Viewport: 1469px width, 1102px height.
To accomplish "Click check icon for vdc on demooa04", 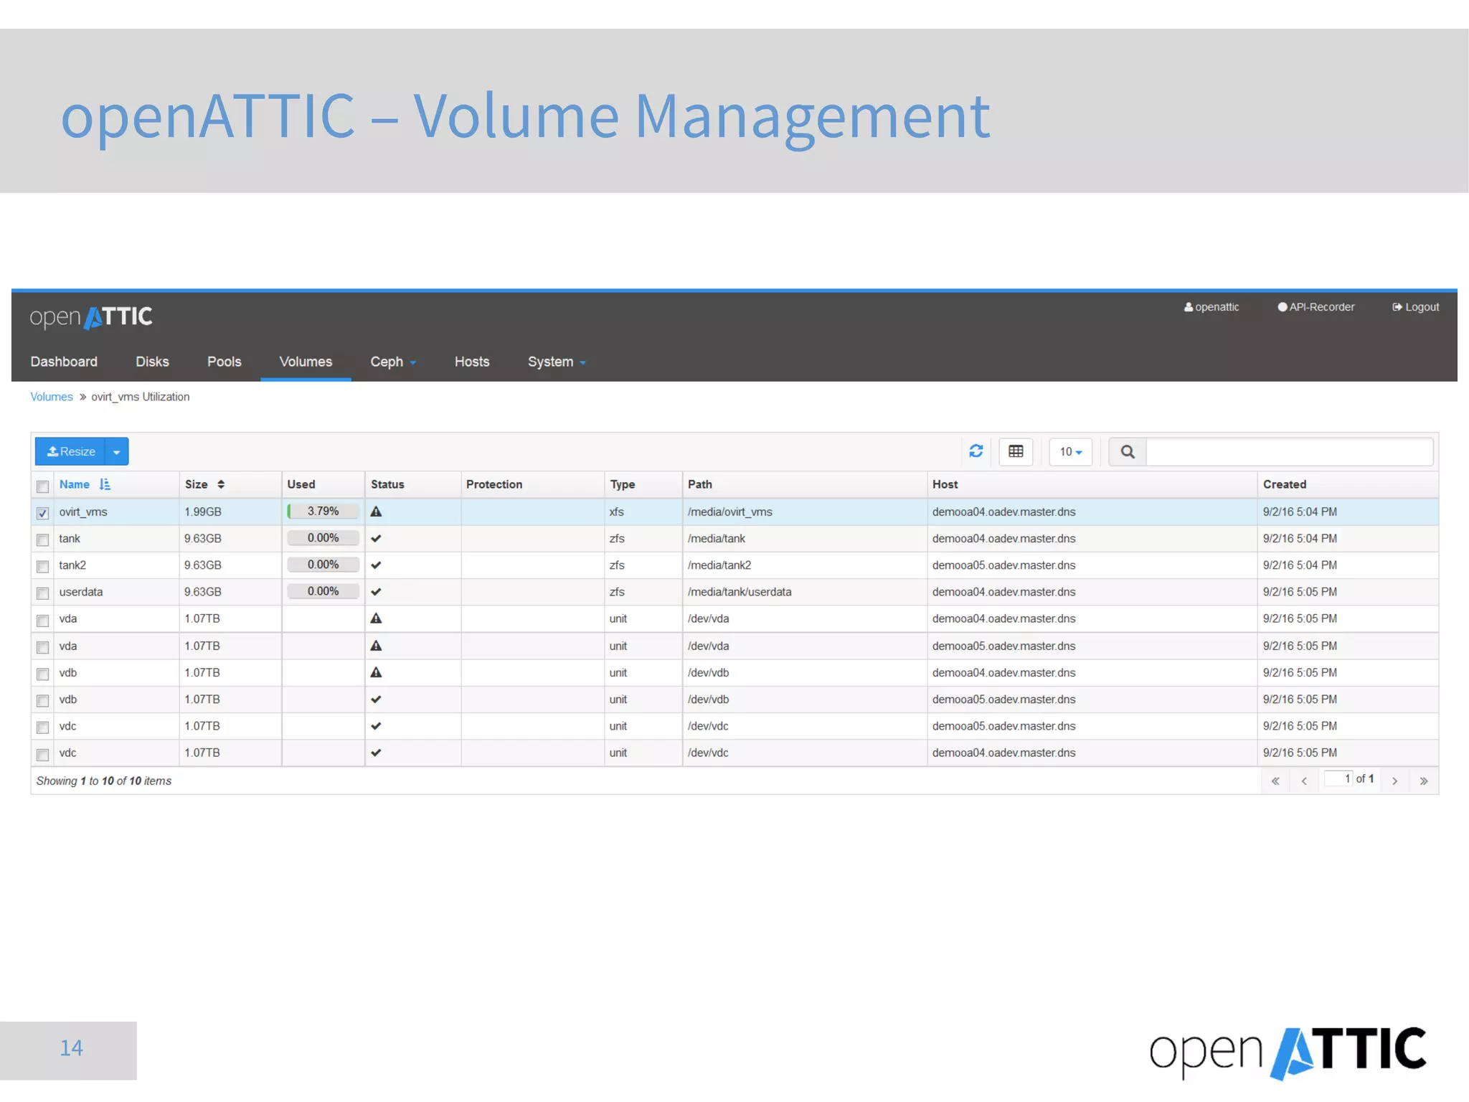I will point(376,753).
